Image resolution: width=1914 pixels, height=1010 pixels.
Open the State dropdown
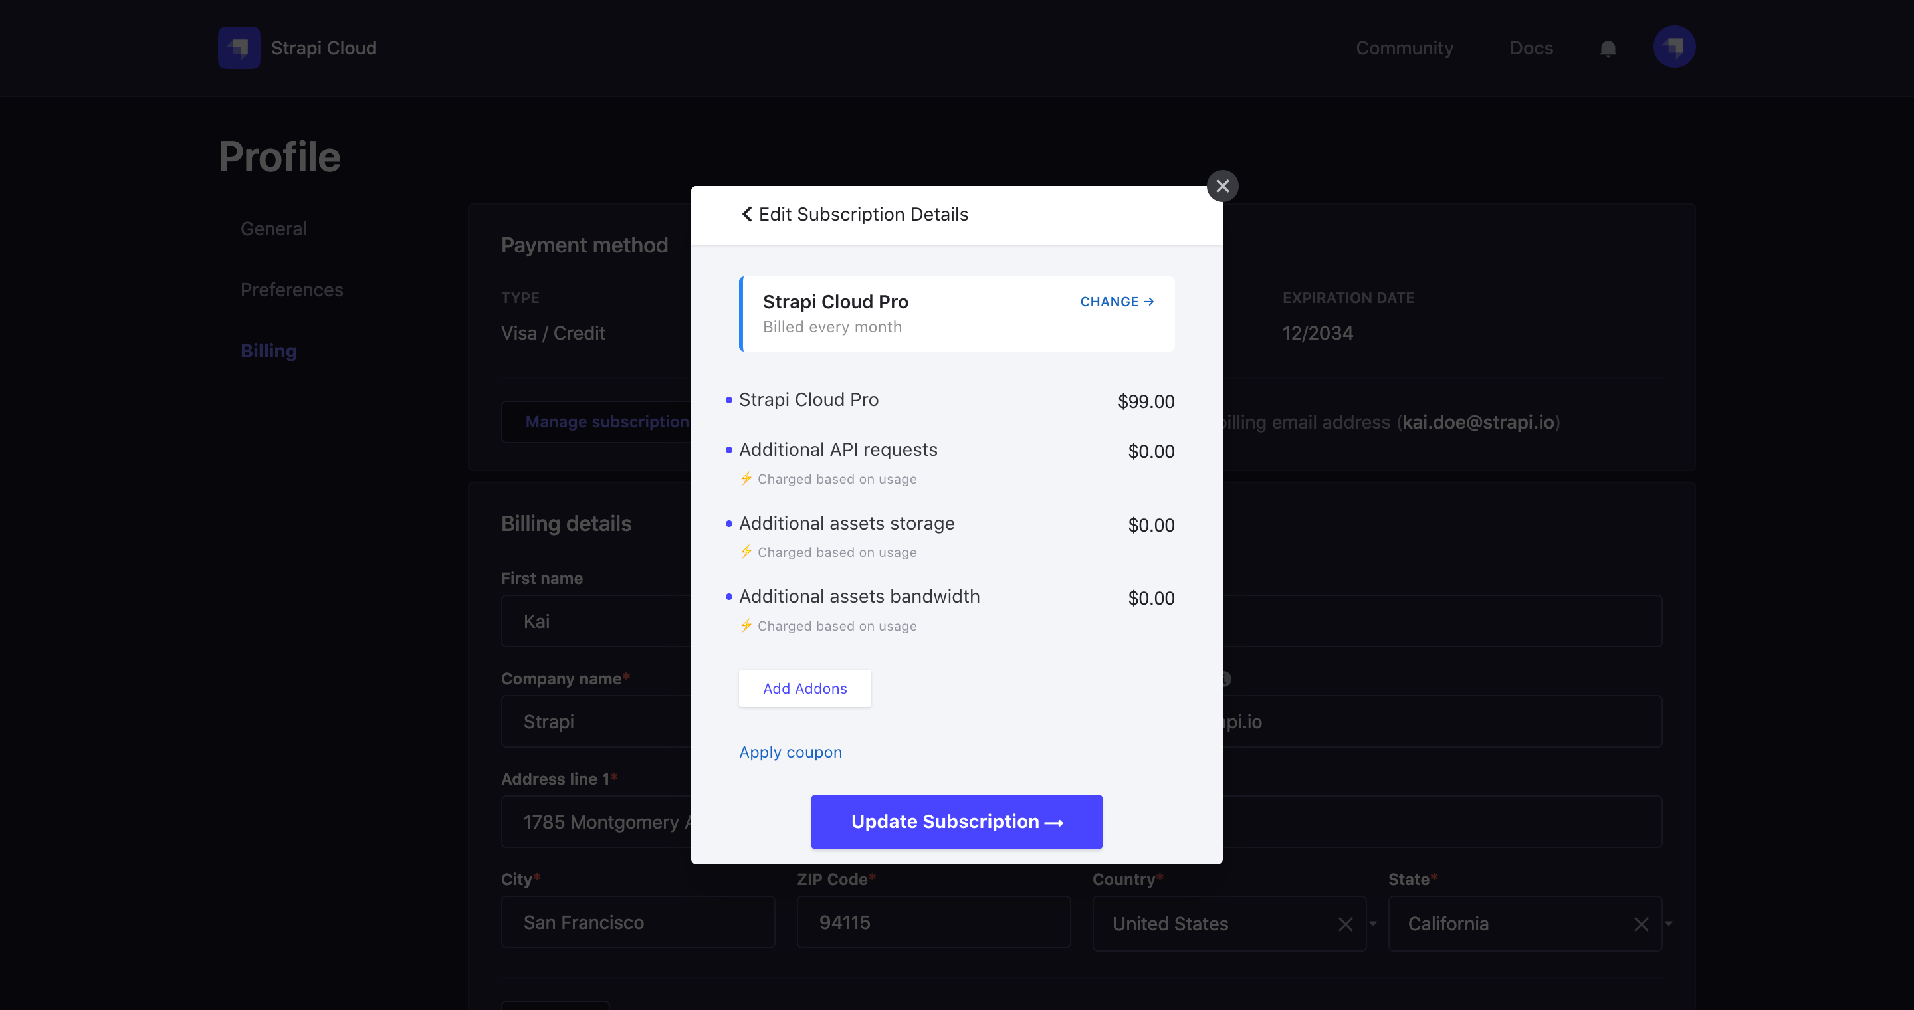click(x=1668, y=924)
